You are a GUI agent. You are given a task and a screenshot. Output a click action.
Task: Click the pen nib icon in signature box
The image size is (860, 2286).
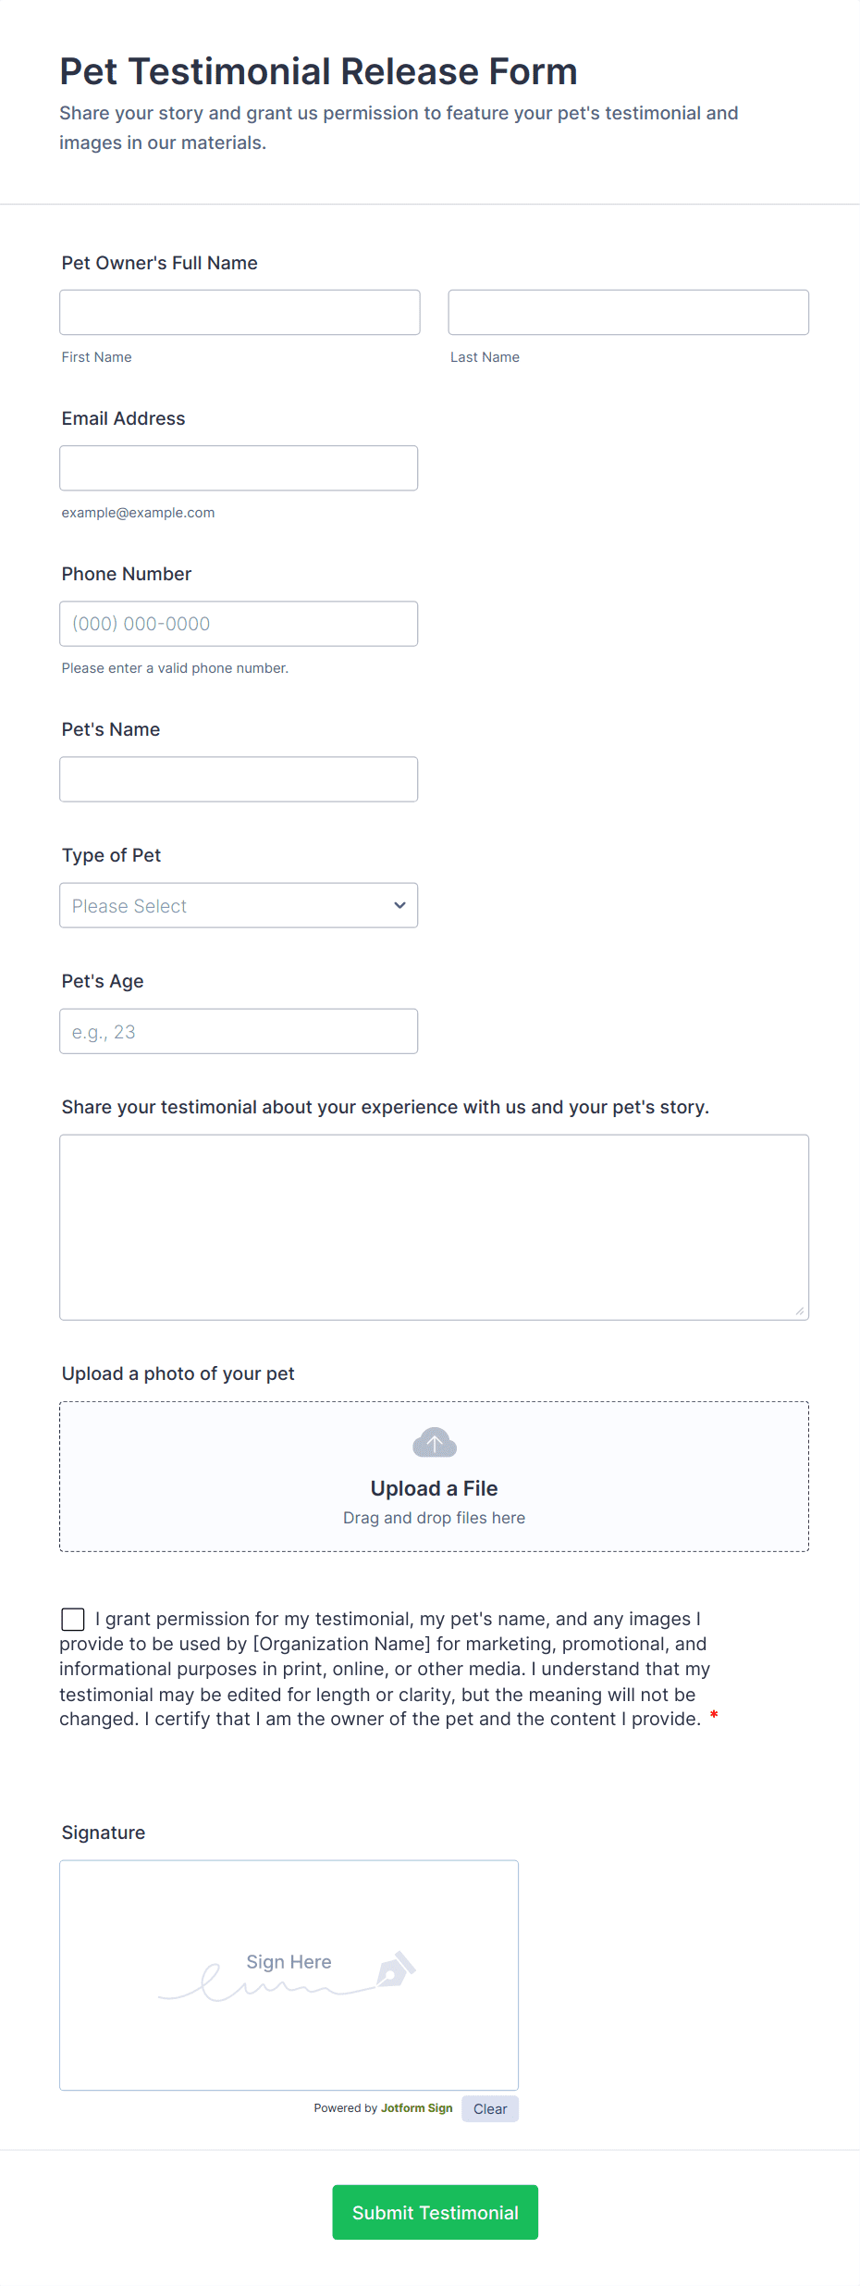pos(396,1969)
